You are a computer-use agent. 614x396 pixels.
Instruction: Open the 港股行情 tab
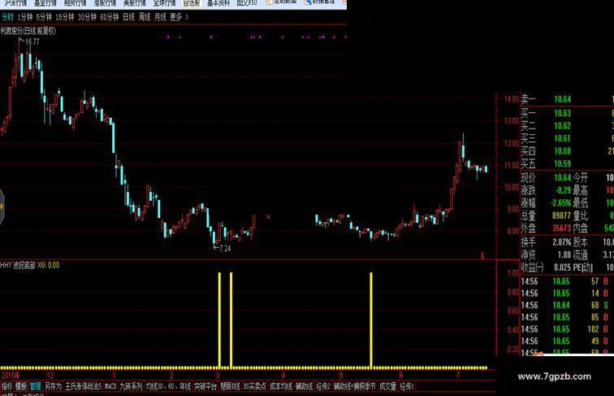(x=105, y=3)
